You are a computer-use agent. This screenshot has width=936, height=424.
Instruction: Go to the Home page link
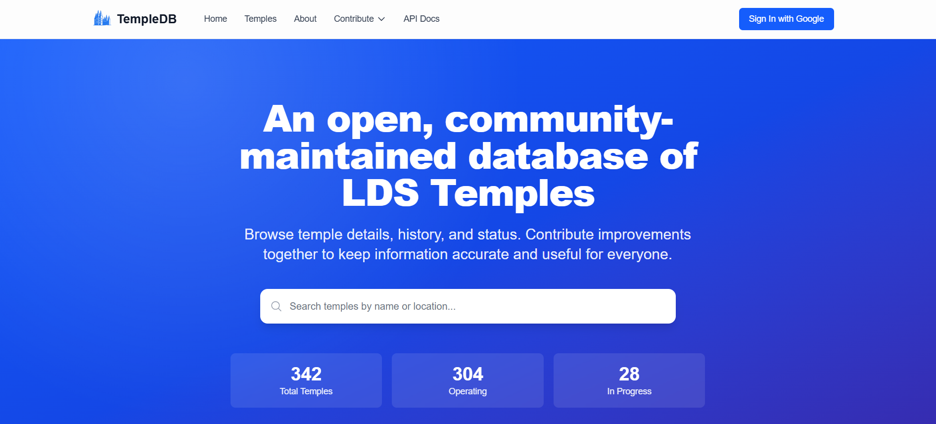[x=215, y=19]
